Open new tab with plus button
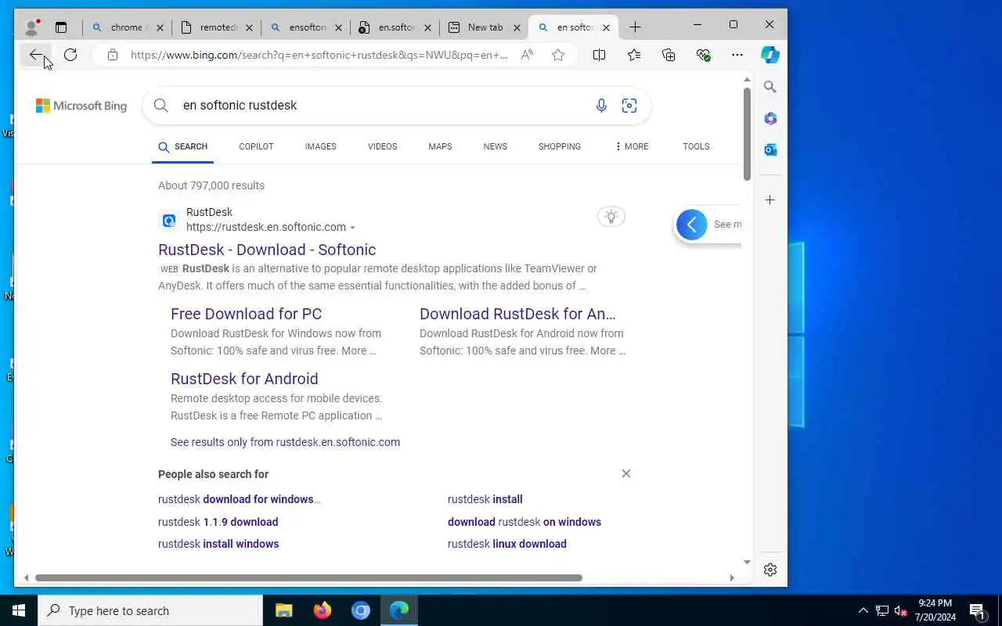The width and height of the screenshot is (1002, 626). 635,27
